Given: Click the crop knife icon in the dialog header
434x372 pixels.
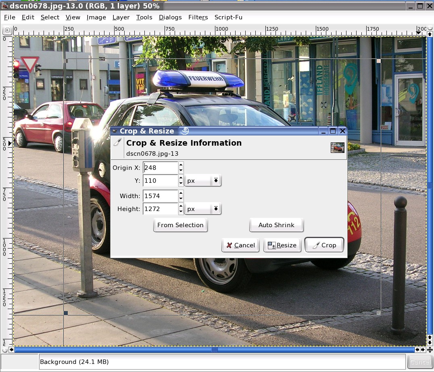Looking at the screenshot, I should [x=118, y=143].
